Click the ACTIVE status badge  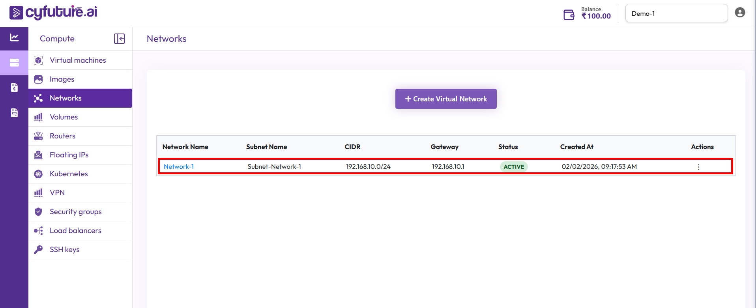point(514,167)
